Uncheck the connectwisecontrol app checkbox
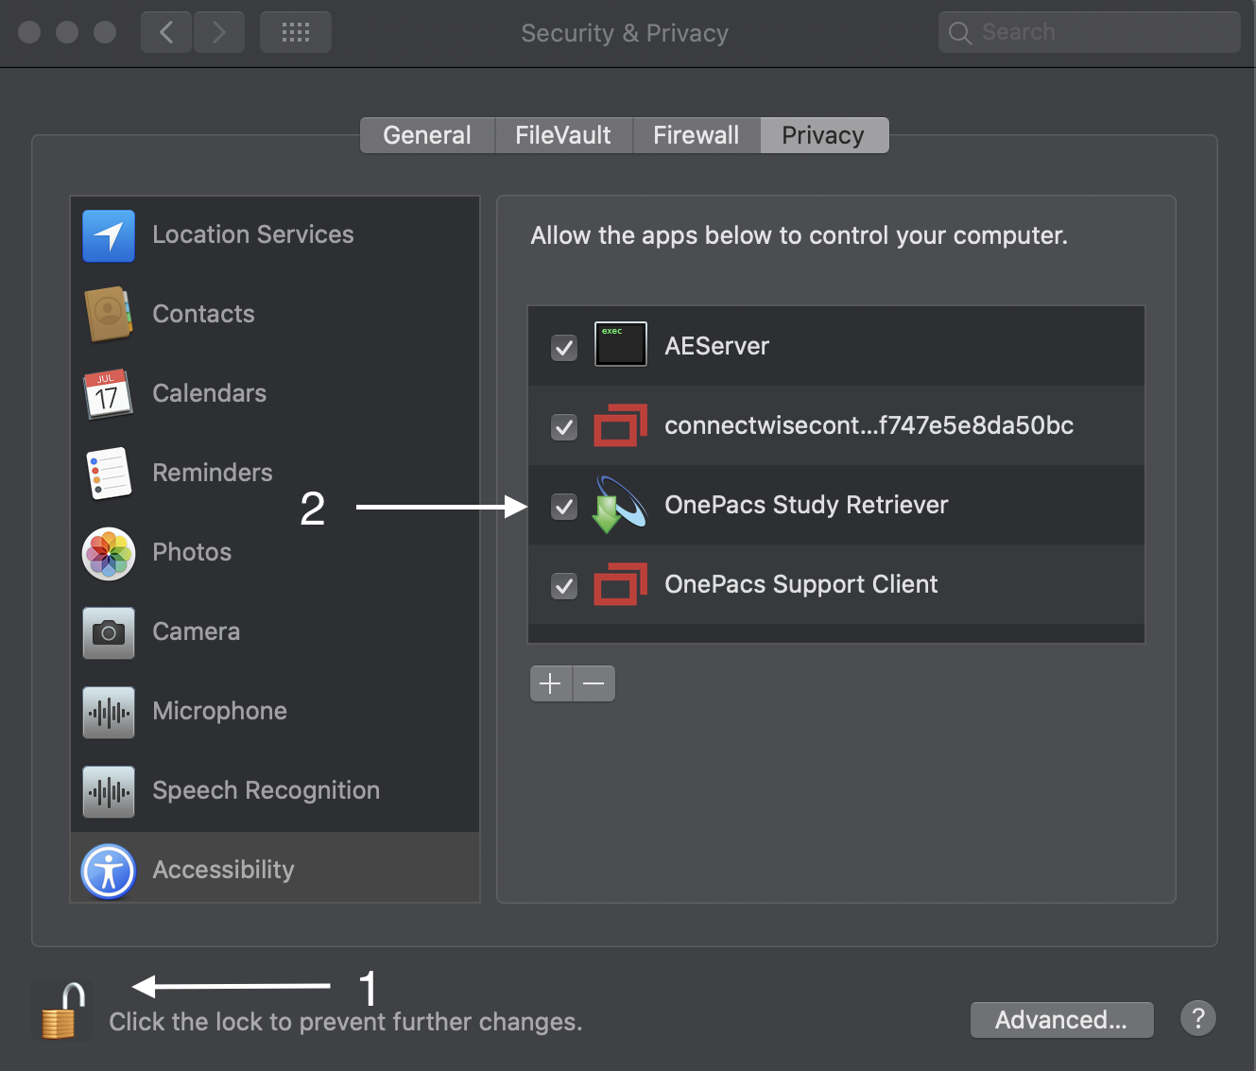 pos(564,426)
